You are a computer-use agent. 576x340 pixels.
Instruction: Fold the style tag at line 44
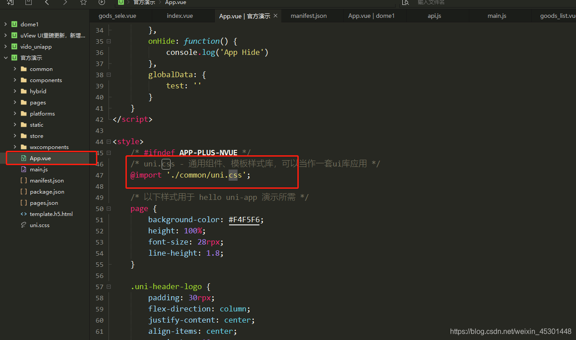tap(109, 141)
